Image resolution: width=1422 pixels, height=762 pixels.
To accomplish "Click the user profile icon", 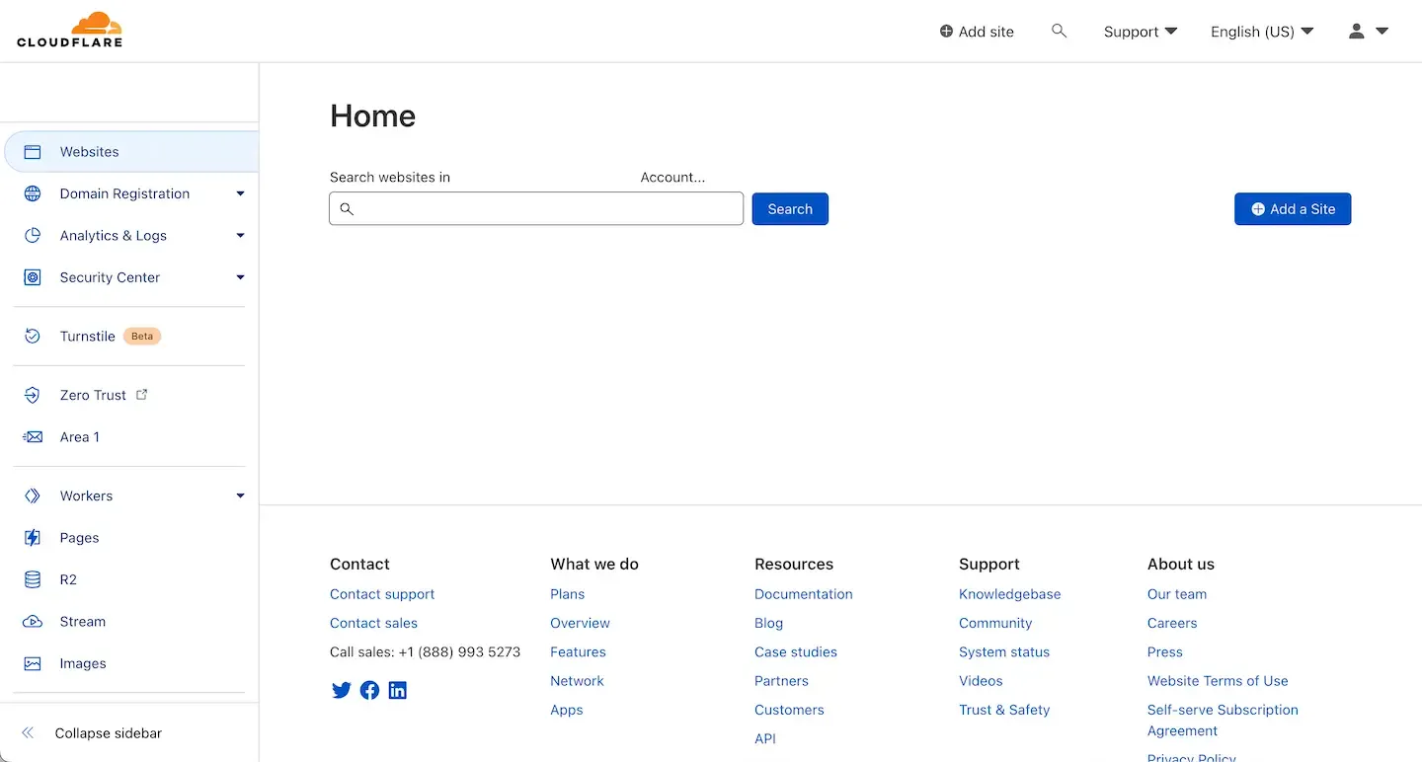I will [x=1357, y=32].
